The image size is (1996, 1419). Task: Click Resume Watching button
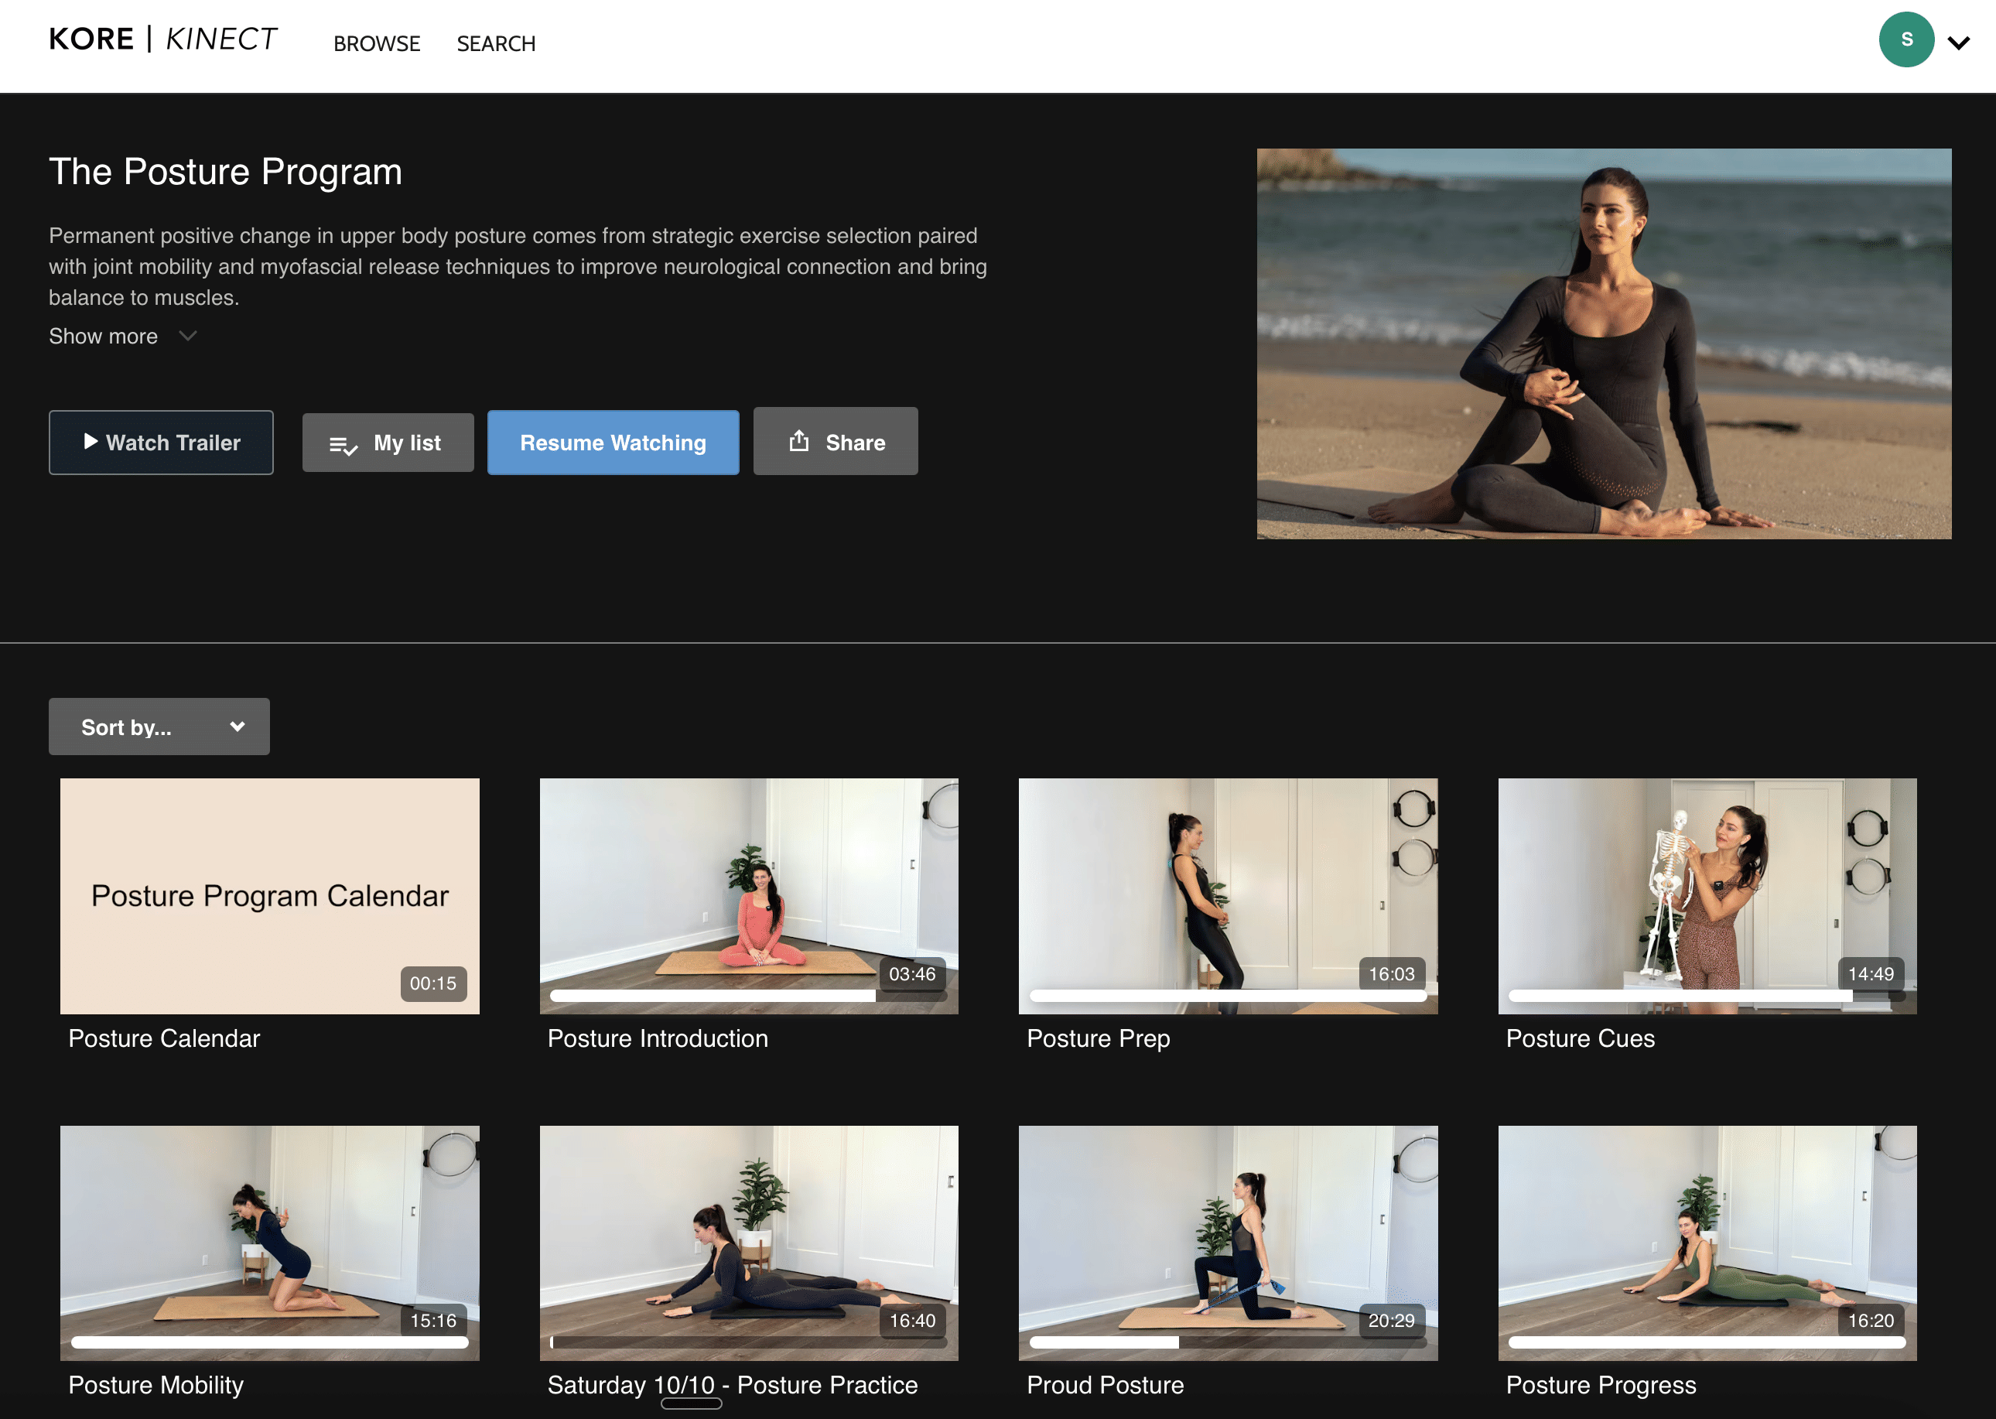click(613, 442)
